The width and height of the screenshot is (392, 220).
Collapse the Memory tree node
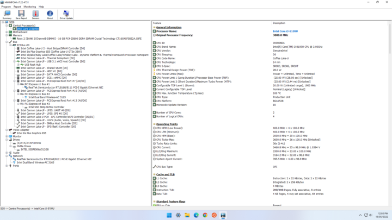pos(7,35)
